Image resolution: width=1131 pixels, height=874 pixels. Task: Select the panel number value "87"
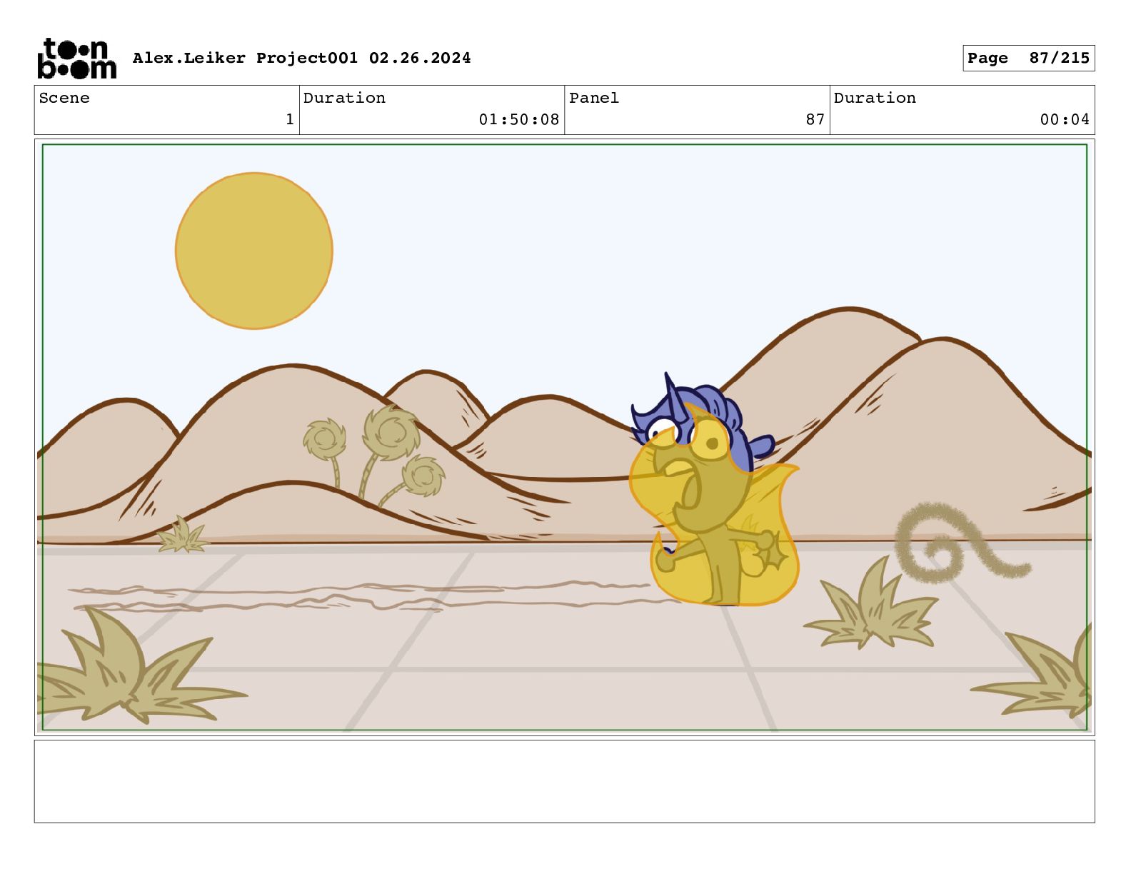[815, 119]
